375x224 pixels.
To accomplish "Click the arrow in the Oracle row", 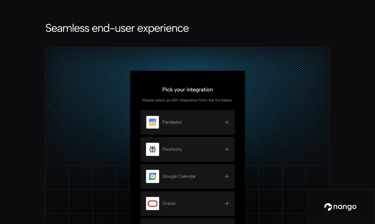I will [226, 204].
